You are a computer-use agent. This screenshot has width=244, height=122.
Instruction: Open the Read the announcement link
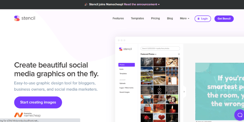142,5
